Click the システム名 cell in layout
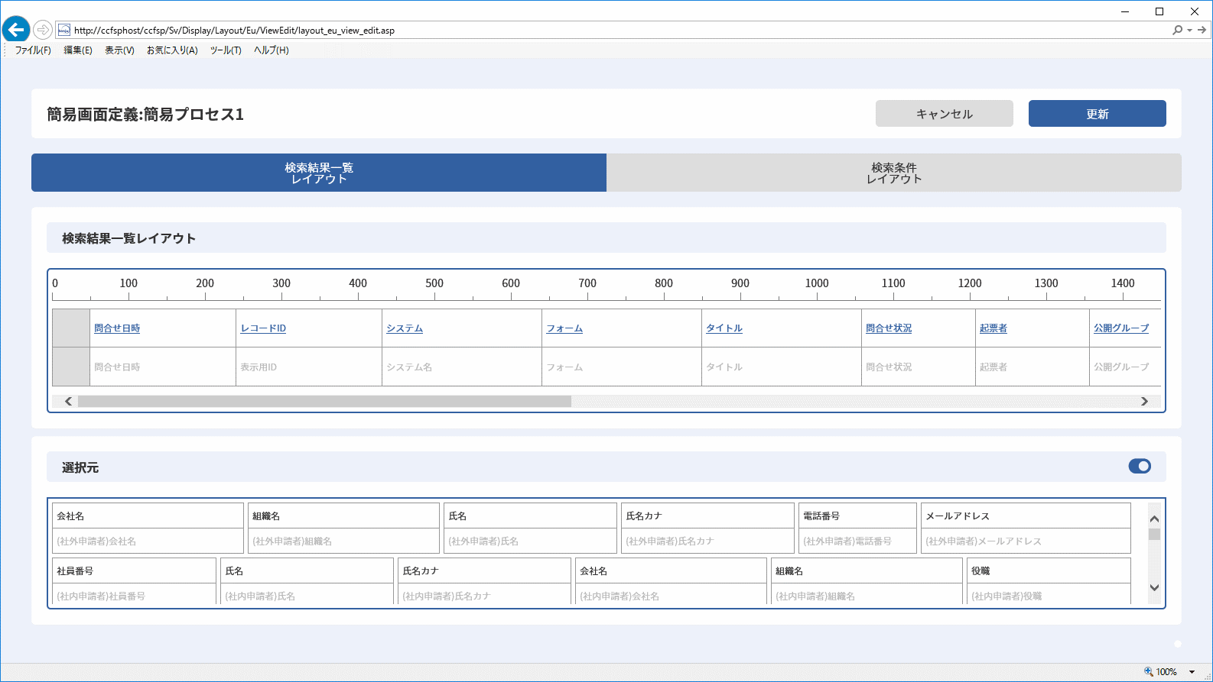 click(462, 367)
